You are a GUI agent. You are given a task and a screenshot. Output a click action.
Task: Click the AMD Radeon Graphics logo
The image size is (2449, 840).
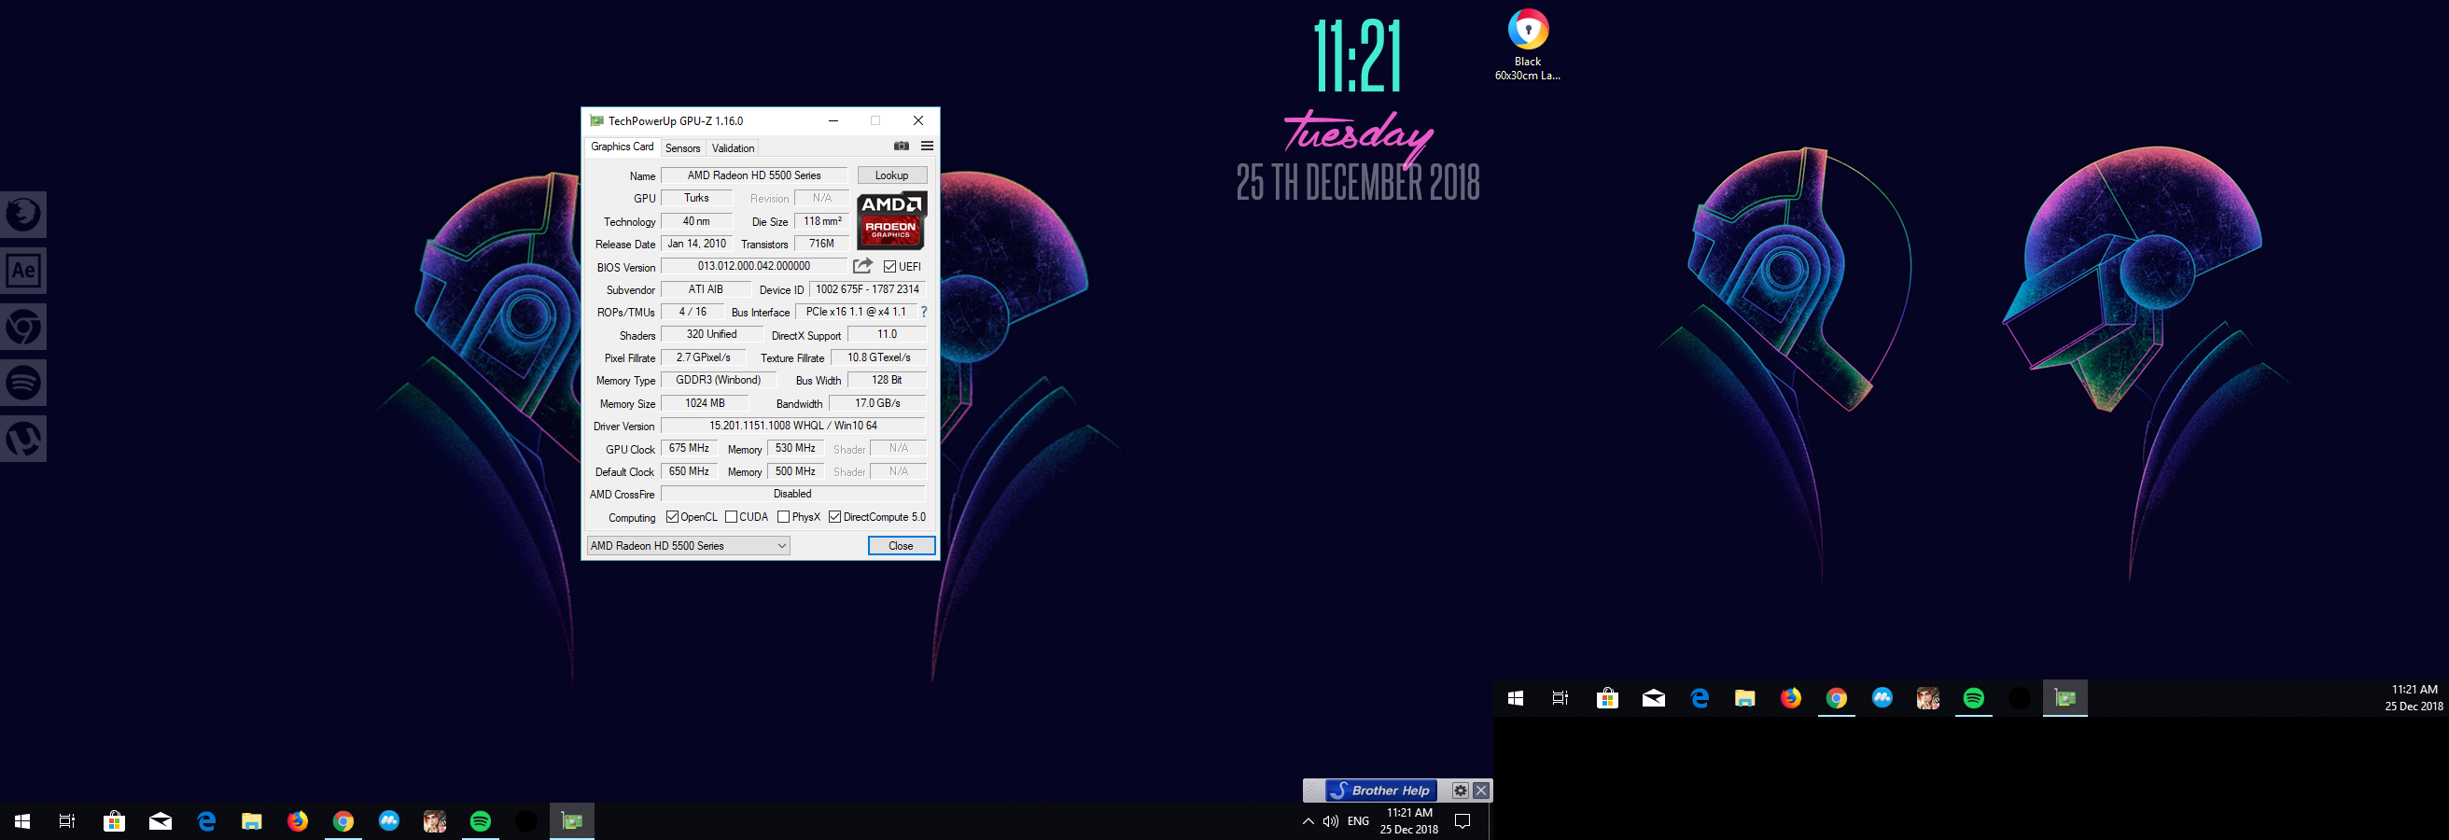(890, 219)
